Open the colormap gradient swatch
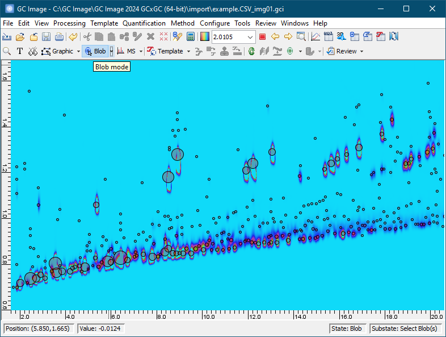Screen dimensions: 446x337 pyautogui.click(x=204, y=37)
